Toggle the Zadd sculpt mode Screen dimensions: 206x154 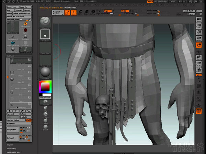coord(125,11)
